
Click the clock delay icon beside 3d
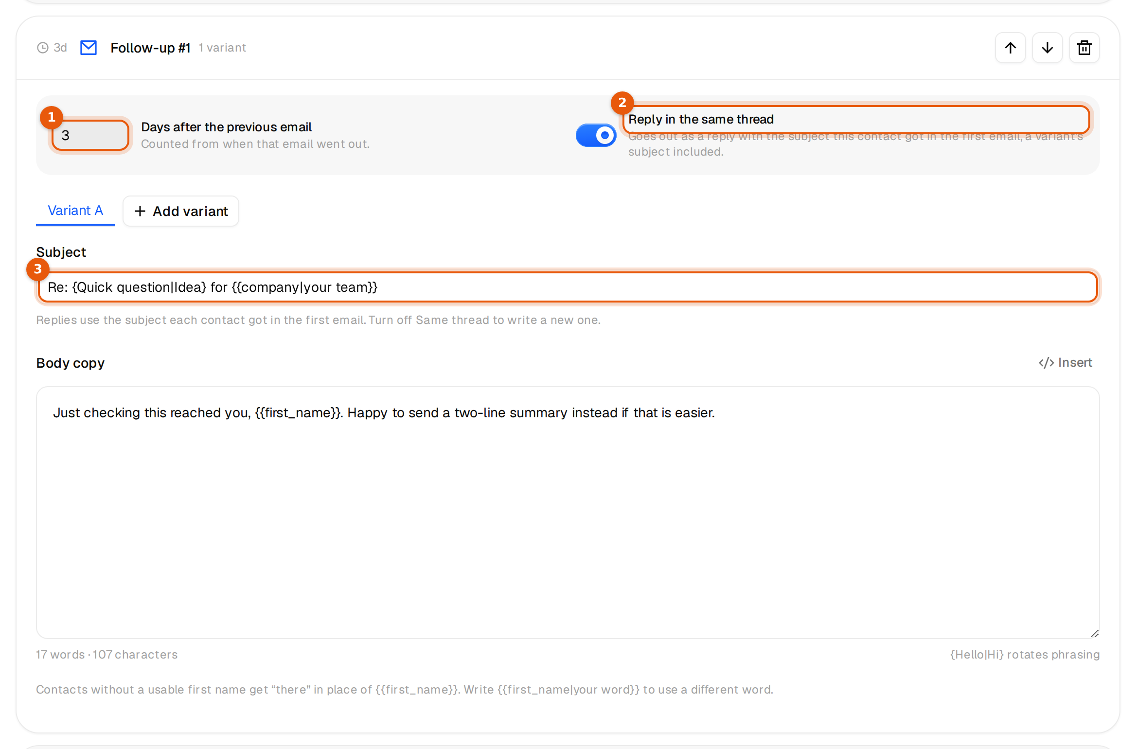click(43, 48)
